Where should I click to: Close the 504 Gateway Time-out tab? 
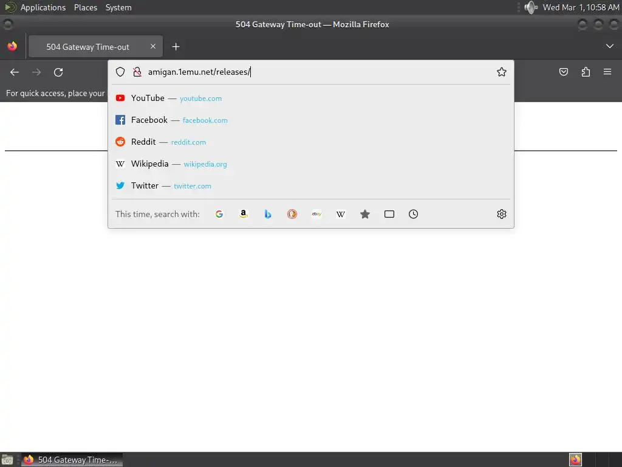(153, 46)
